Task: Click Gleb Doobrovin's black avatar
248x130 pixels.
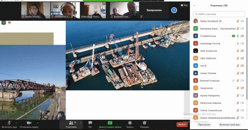Action: 196,51
